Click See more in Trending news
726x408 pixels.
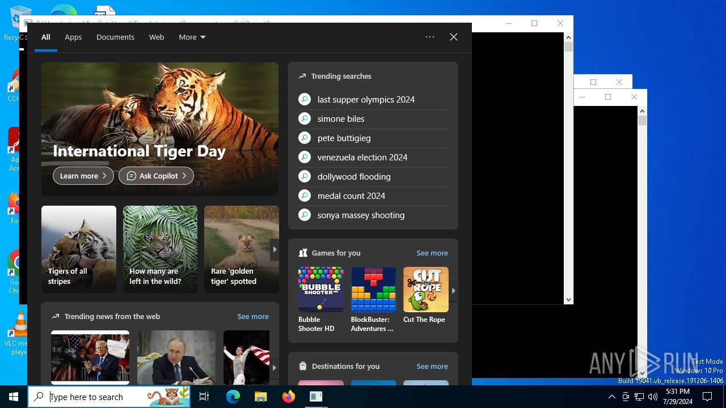253,316
